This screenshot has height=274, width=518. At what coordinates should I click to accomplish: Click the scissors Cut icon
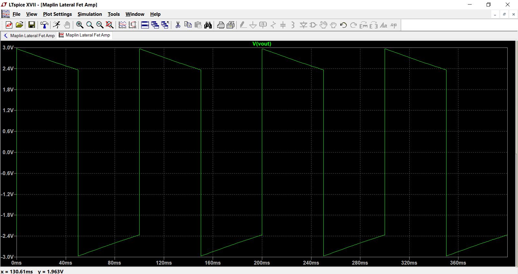pyautogui.click(x=178, y=25)
